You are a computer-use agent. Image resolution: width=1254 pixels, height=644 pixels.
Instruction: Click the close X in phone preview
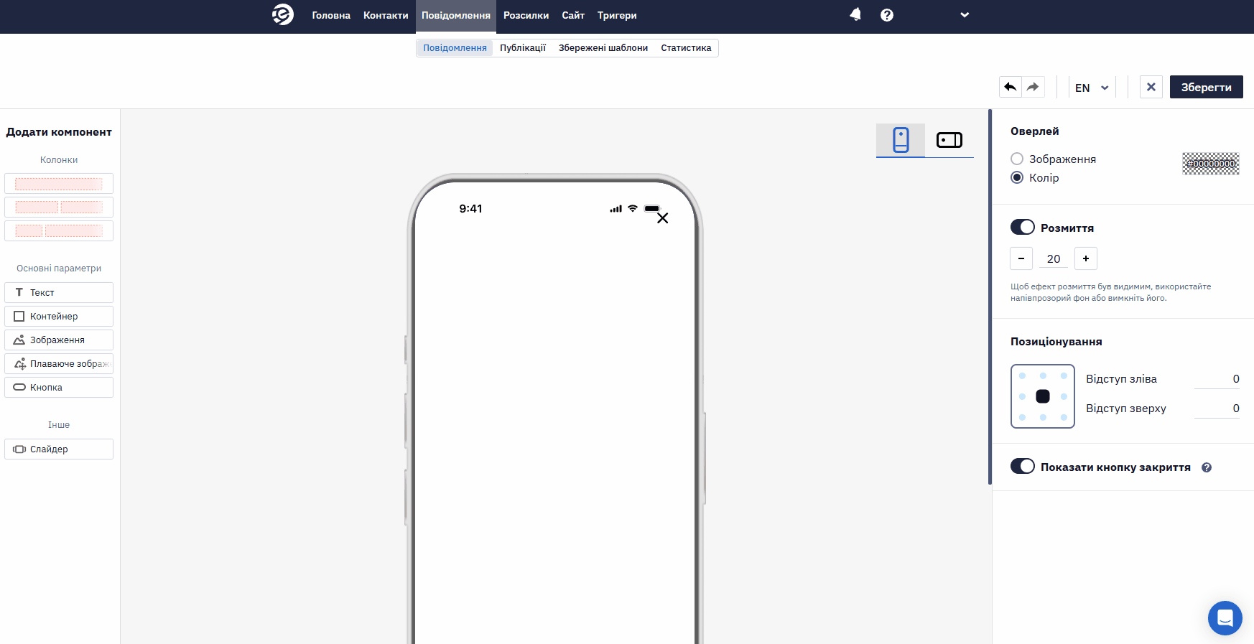663,218
